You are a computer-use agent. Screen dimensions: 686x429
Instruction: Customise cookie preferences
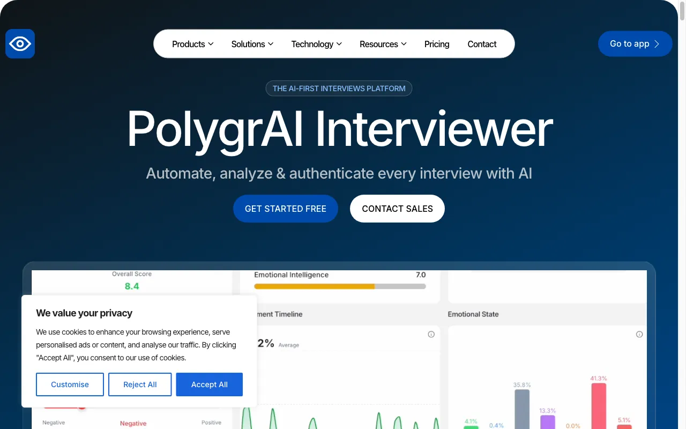(70, 384)
